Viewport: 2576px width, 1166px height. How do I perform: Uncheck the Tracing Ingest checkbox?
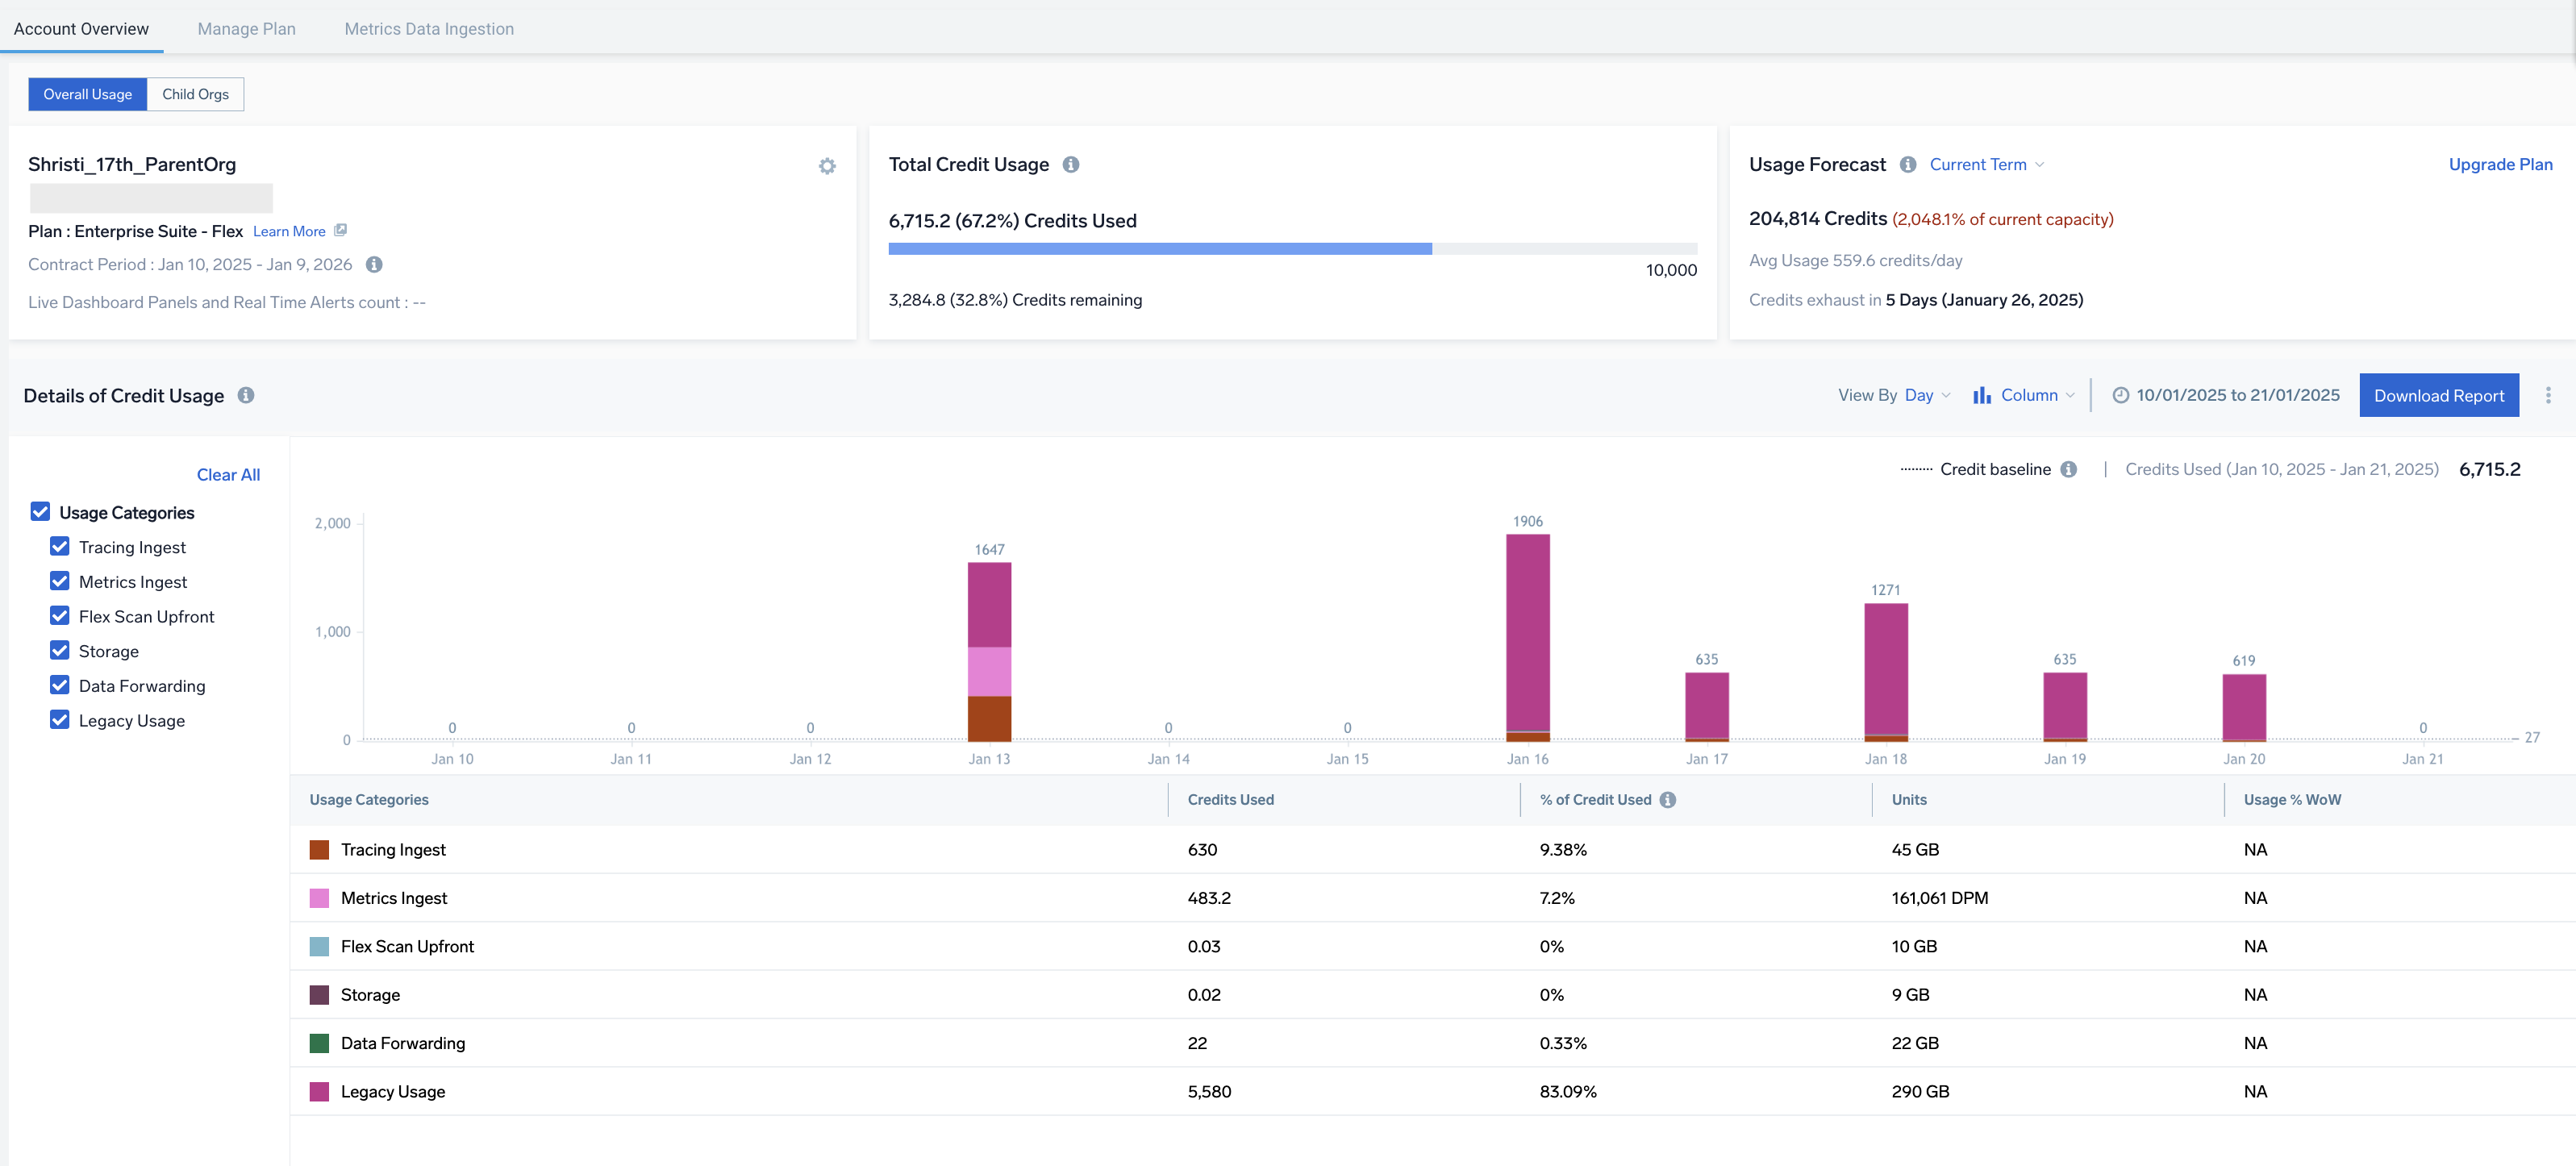pyautogui.click(x=60, y=547)
